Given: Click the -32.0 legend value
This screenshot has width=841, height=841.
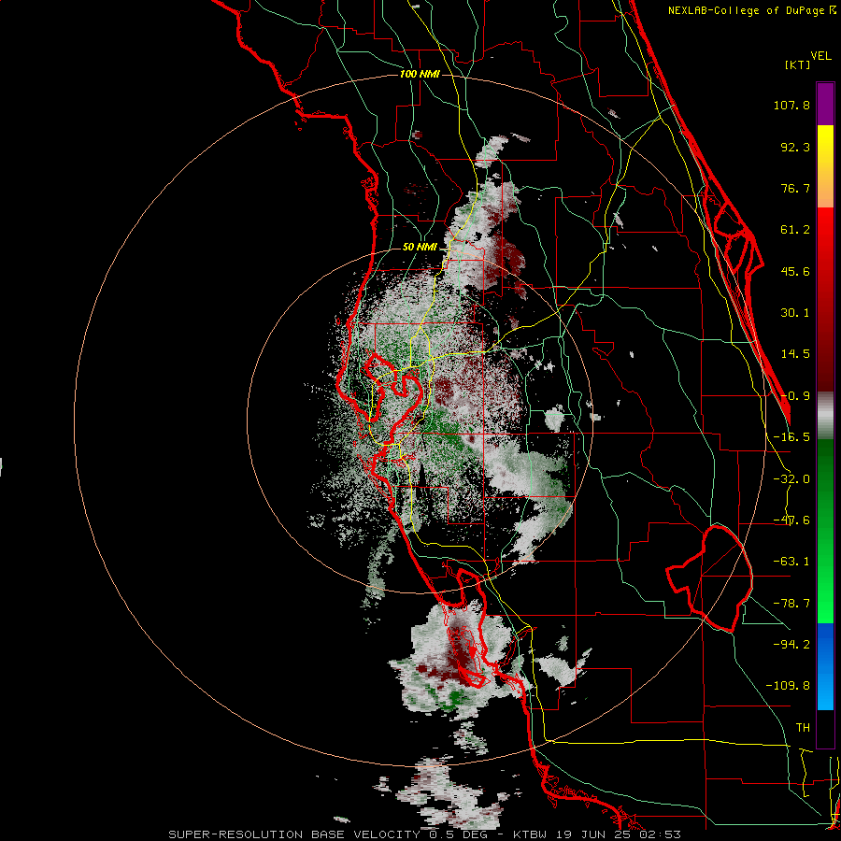Looking at the screenshot, I should [x=791, y=478].
